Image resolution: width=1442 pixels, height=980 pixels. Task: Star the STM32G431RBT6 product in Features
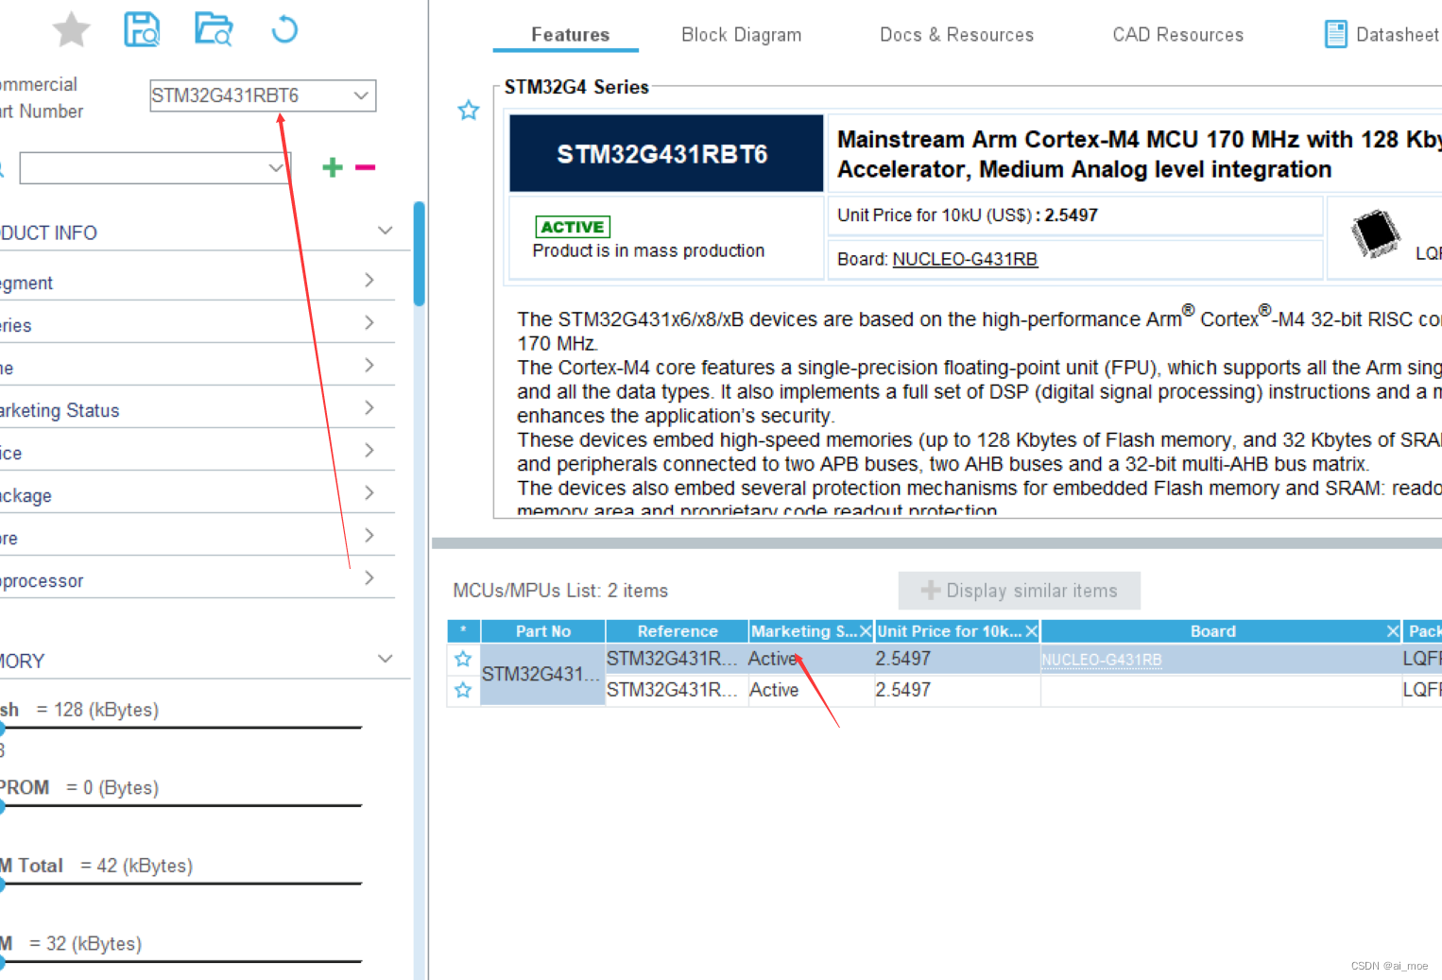point(469,111)
